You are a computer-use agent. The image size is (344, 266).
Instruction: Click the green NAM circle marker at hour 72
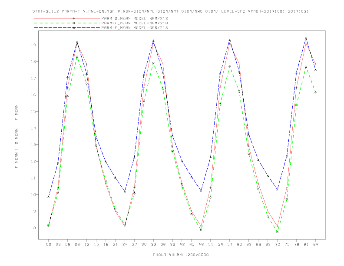277,232
